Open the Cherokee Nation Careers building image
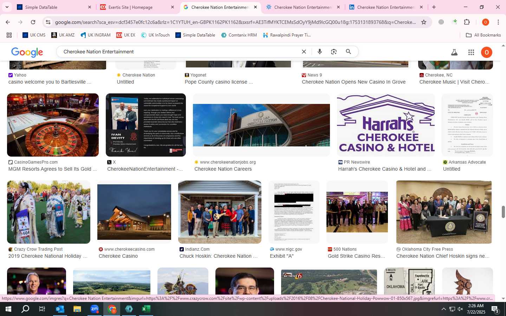Viewport: 506px width, 316px height. 261,125
